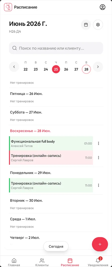The width and height of the screenshot is (112, 267).
Task: Focus the search by name or client field
Action: point(56,48)
